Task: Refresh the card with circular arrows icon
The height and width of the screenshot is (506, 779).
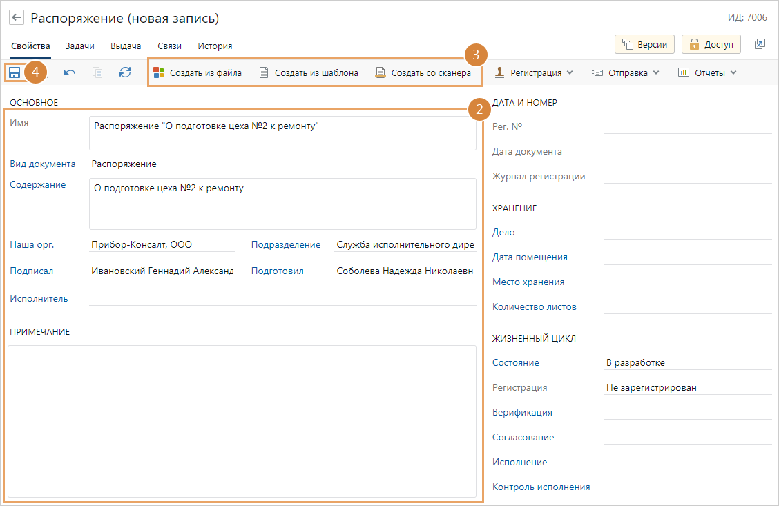Action: point(125,72)
